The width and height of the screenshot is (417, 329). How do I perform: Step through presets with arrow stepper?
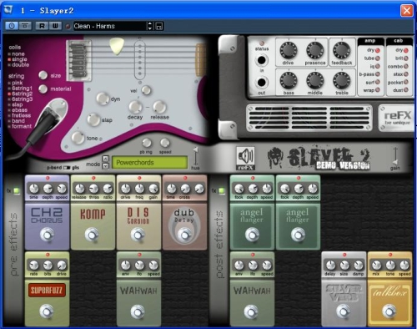pos(150,26)
